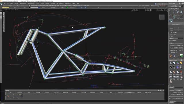This screenshot has height=104, width=184.
Task: Open the Render menu
Action: [47, 4]
